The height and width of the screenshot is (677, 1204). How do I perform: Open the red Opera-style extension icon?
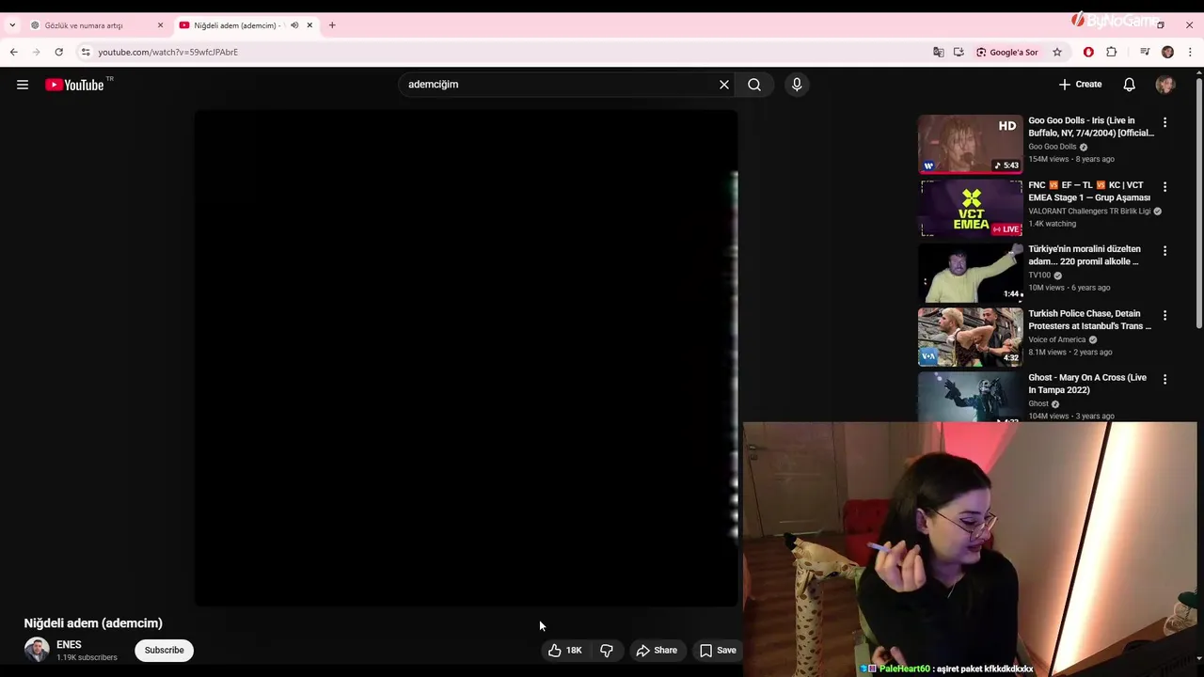[x=1088, y=52]
